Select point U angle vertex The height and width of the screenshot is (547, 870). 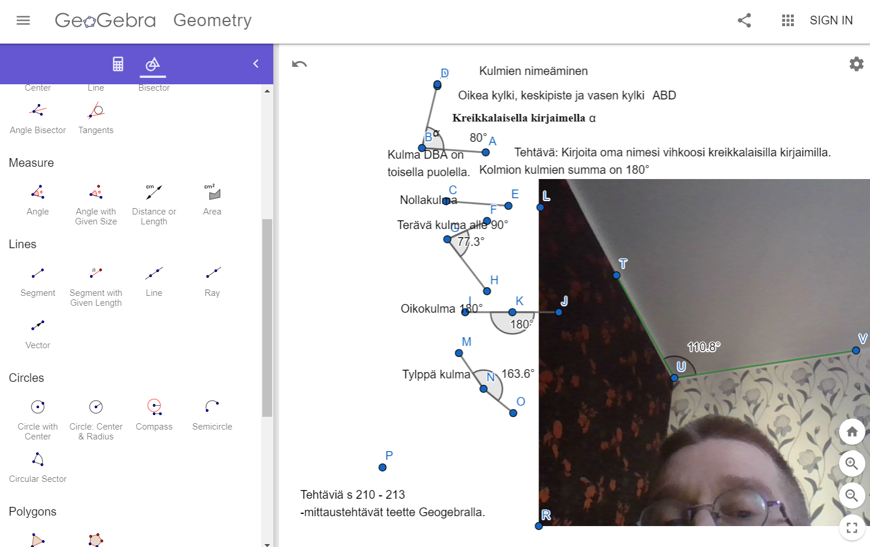pyautogui.click(x=675, y=378)
